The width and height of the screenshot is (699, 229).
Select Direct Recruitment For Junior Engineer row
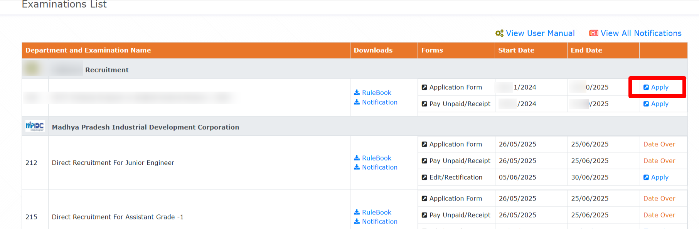[x=113, y=163]
